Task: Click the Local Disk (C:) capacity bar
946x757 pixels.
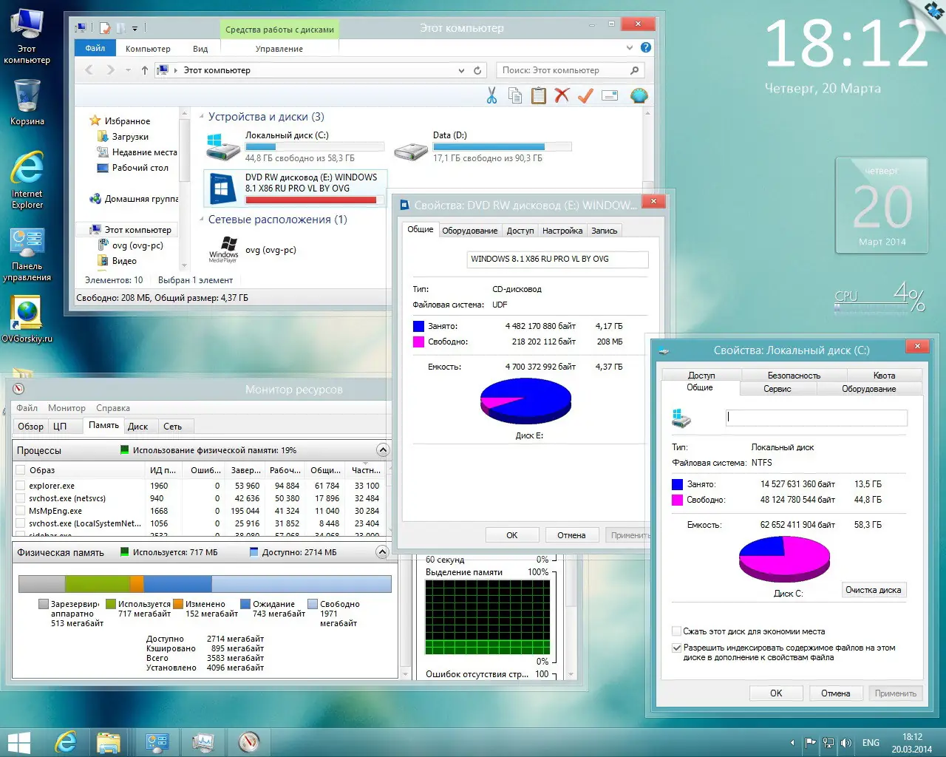Action: [x=315, y=146]
